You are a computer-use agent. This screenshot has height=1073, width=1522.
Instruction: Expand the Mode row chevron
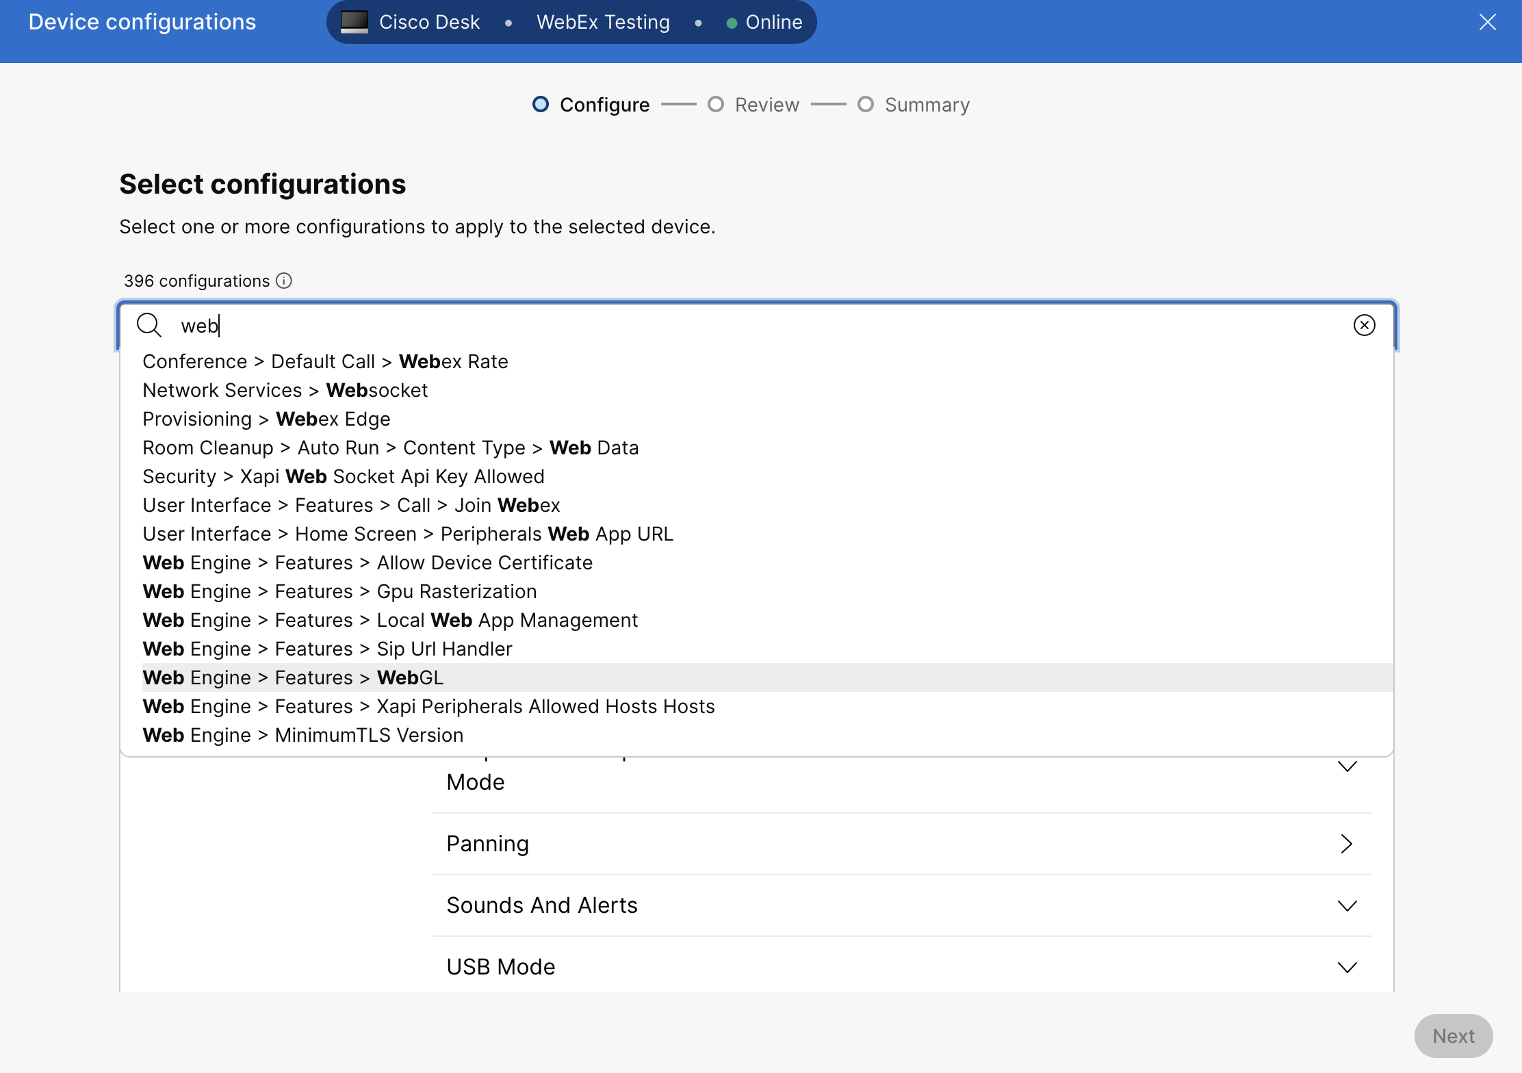[x=1347, y=766]
